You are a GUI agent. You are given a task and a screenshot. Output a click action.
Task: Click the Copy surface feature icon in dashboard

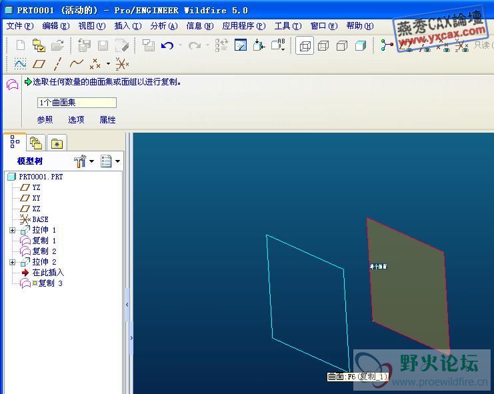tap(12, 85)
